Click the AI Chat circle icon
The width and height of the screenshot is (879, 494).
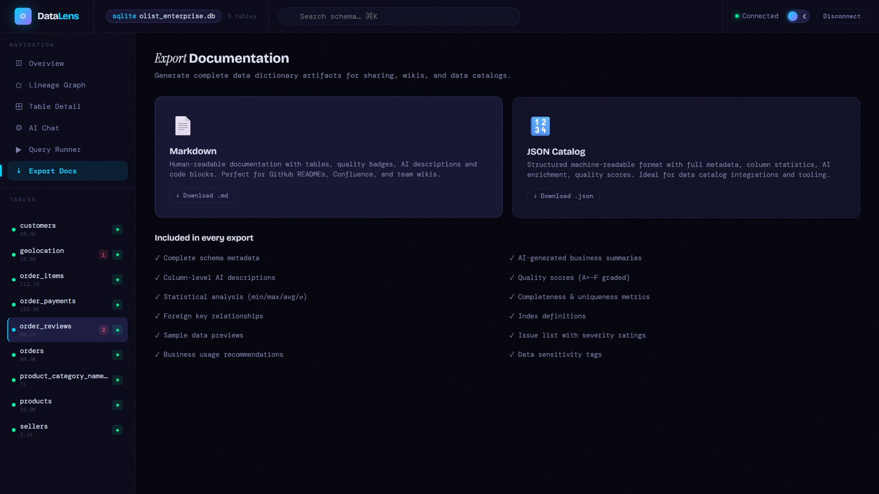19,128
